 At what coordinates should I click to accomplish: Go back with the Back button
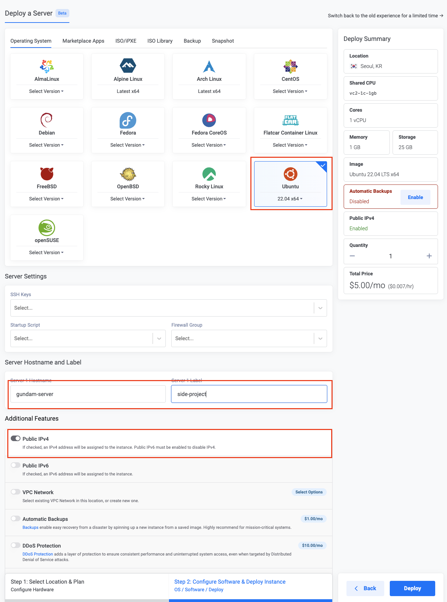(x=365, y=588)
